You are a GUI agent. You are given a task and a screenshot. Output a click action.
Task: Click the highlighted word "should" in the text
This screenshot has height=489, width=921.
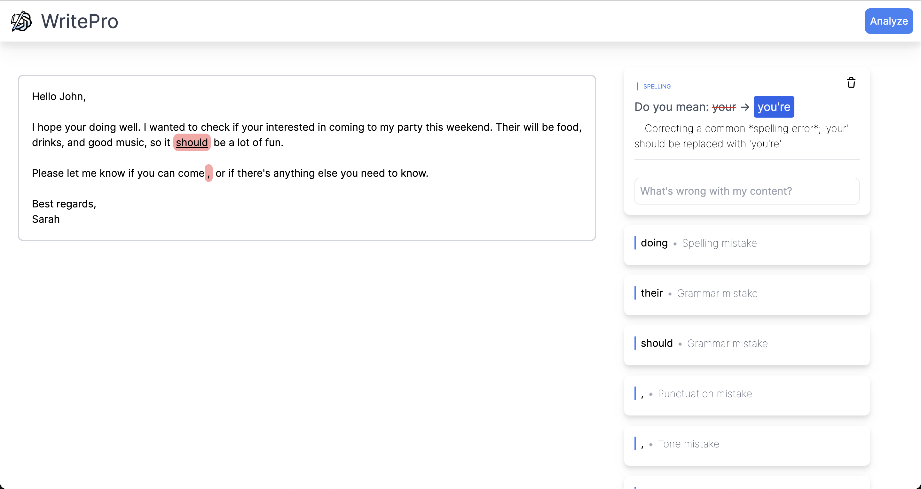(x=192, y=143)
